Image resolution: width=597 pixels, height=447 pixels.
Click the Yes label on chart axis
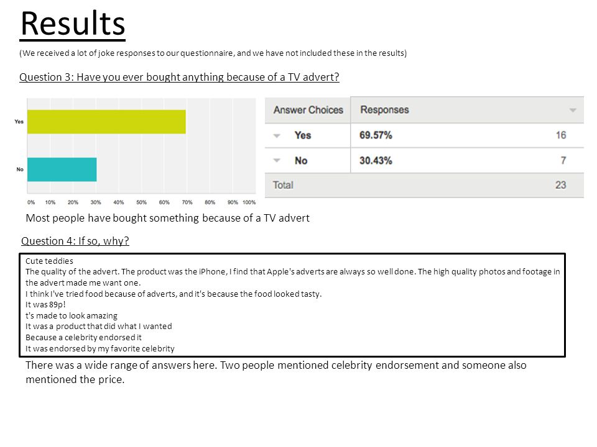click(x=19, y=122)
